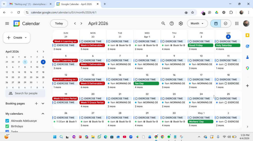253x141 pixels.
Task: Mark EXERCISE TIME task on Thu 2 complete
Action: tap(163, 42)
